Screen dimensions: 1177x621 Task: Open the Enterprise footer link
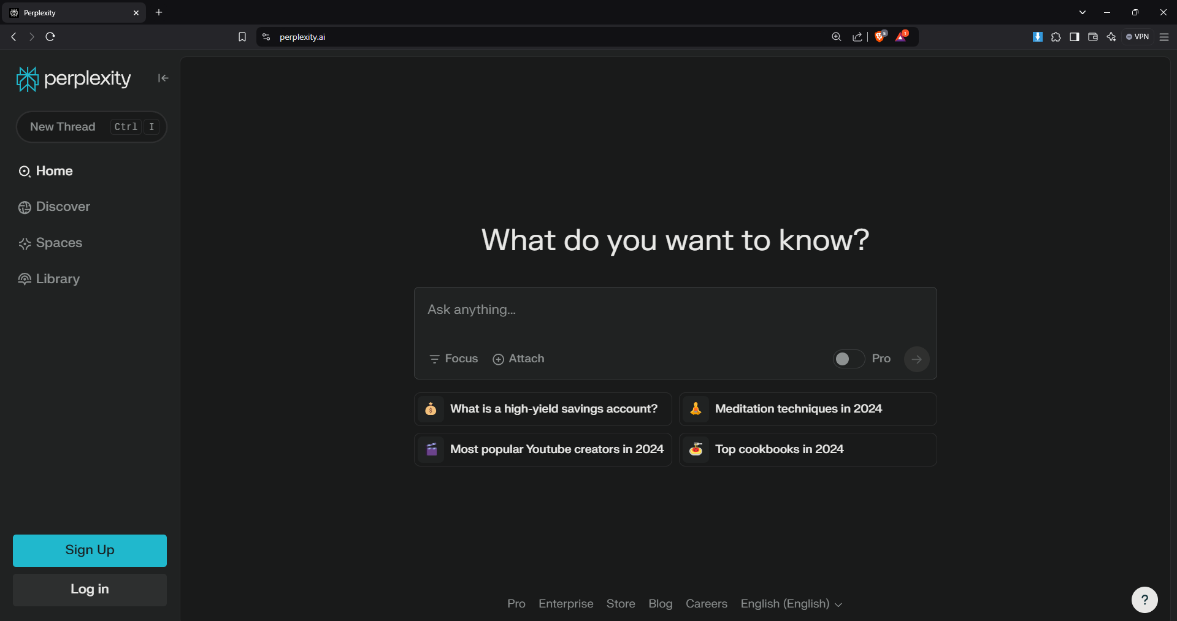pyautogui.click(x=566, y=604)
